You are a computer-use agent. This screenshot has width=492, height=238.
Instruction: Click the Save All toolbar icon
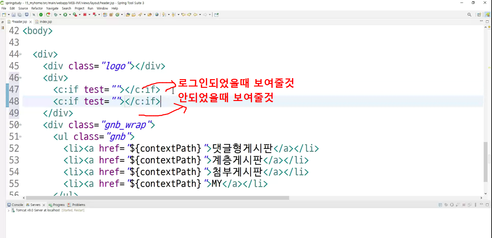(x=19, y=14)
